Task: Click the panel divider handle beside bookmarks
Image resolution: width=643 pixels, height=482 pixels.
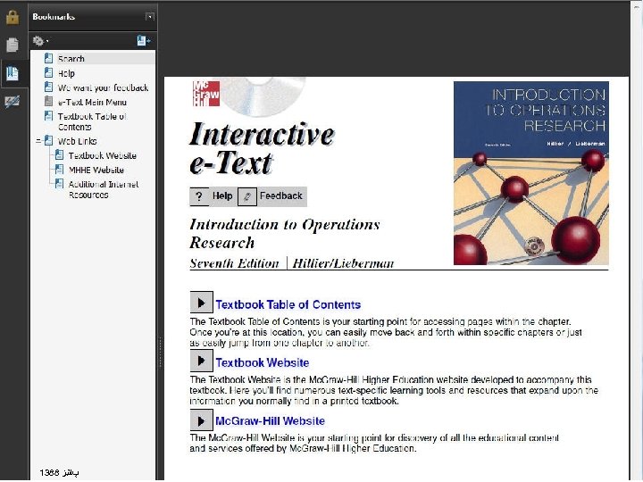Action: point(160,353)
